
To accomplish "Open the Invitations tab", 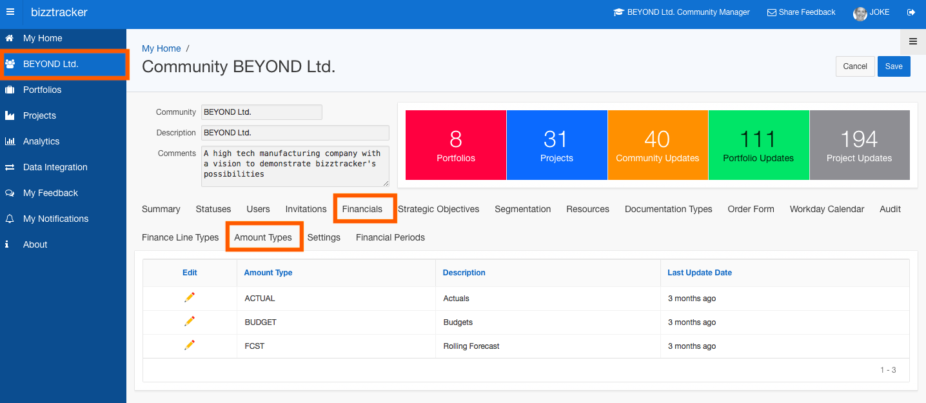I will point(306,209).
